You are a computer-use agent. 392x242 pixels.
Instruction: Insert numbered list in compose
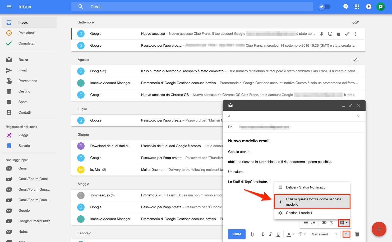[x=313, y=222]
